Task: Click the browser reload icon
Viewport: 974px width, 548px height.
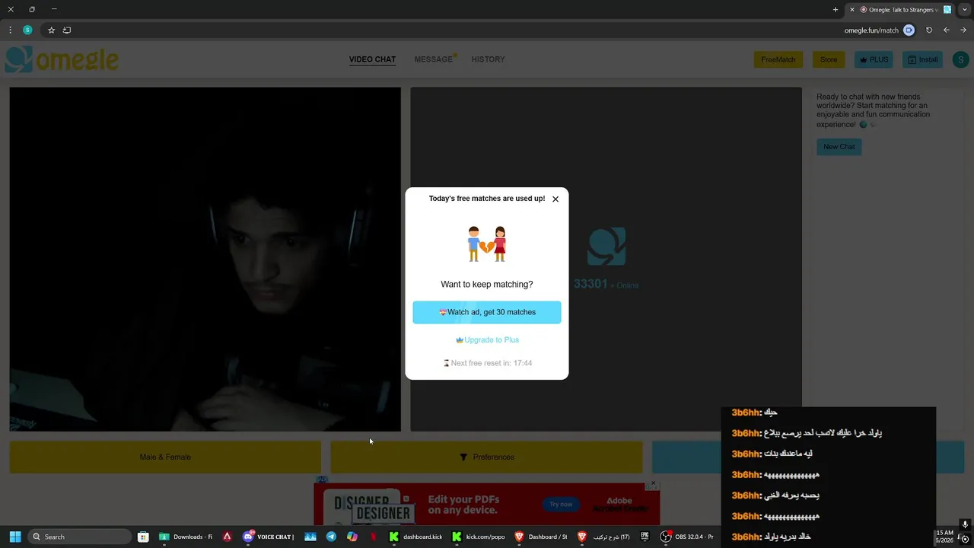Action: coord(929,30)
